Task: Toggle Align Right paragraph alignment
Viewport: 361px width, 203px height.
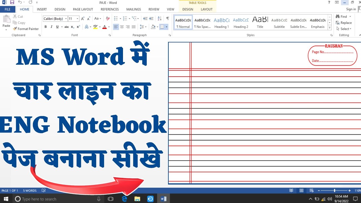Action: [128, 27]
